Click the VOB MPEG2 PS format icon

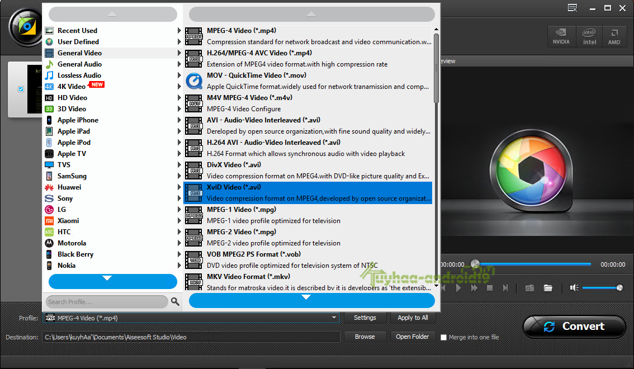194,260
